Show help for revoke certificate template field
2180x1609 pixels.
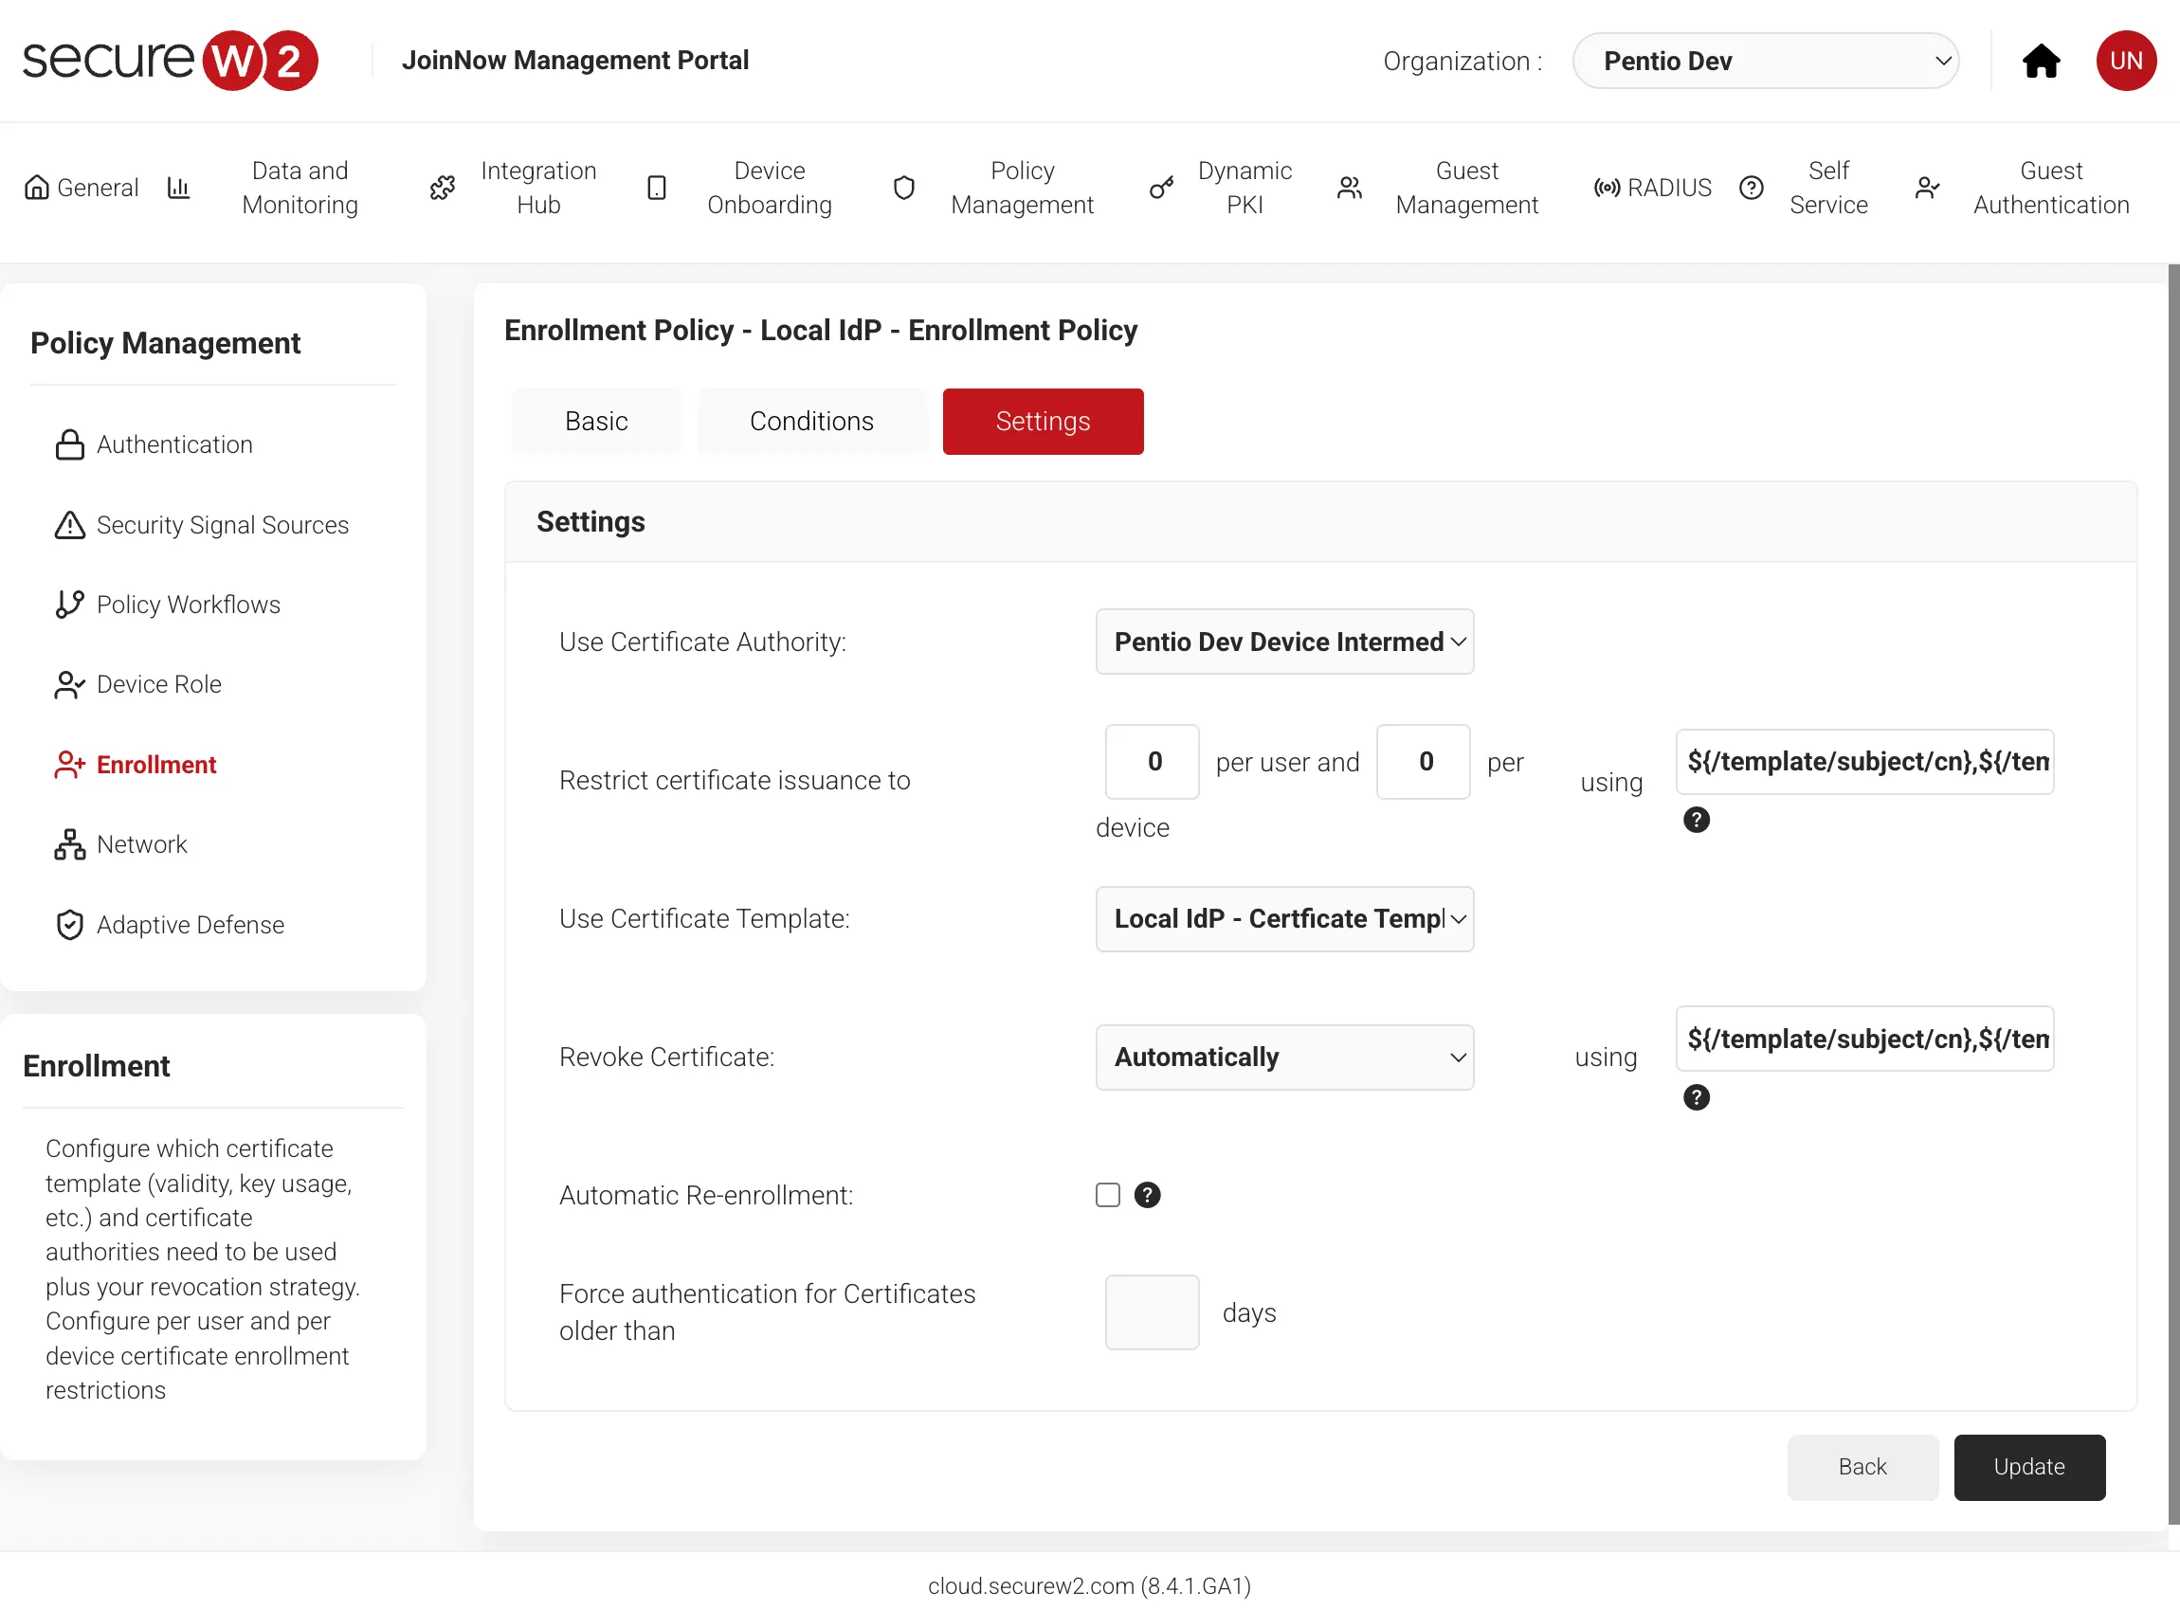coord(1696,1097)
